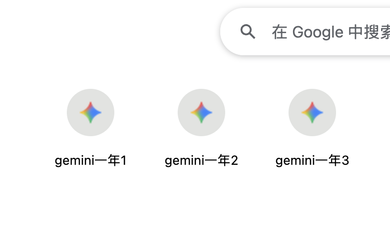Click the gemini一年1 text label

point(91,160)
